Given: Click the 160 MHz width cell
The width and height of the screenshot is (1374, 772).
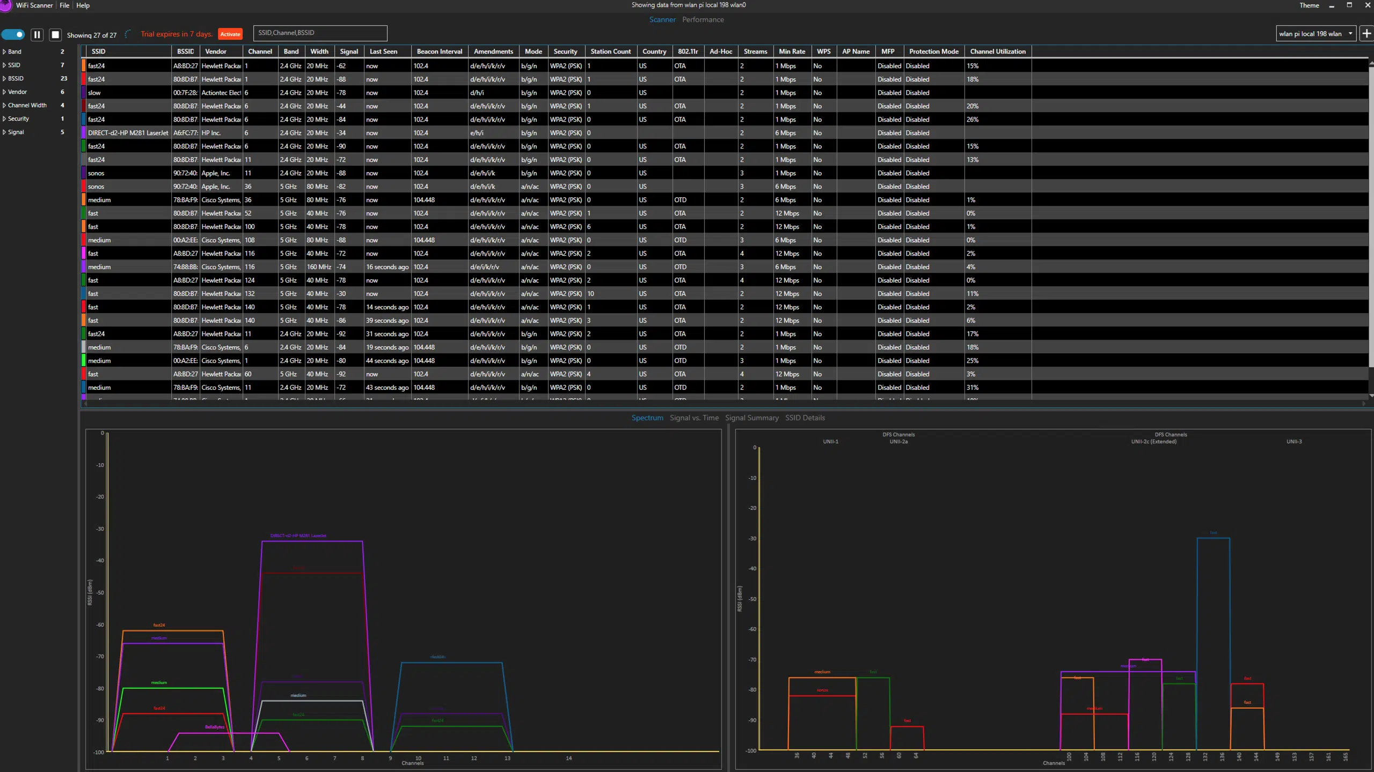Looking at the screenshot, I should pos(319,267).
